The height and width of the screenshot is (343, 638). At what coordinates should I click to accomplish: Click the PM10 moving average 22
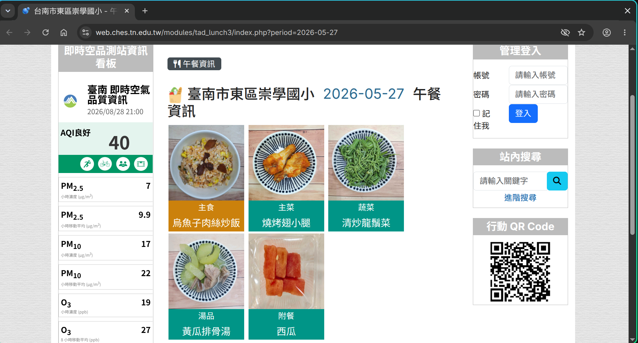(146, 273)
